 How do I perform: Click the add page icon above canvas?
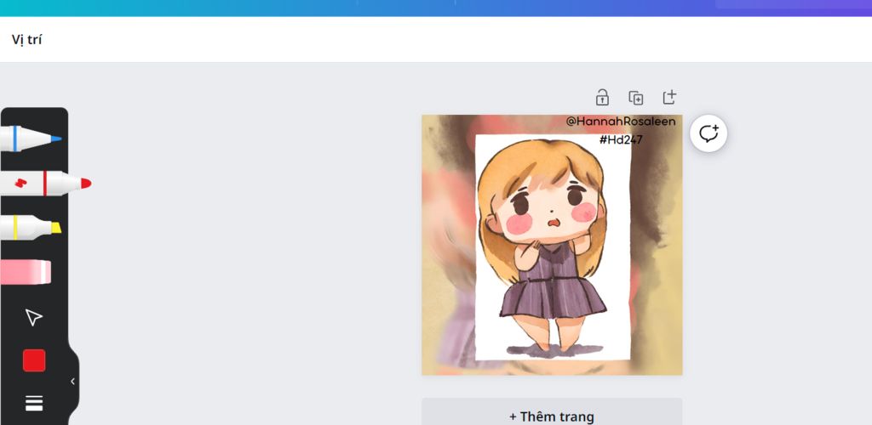click(x=669, y=97)
